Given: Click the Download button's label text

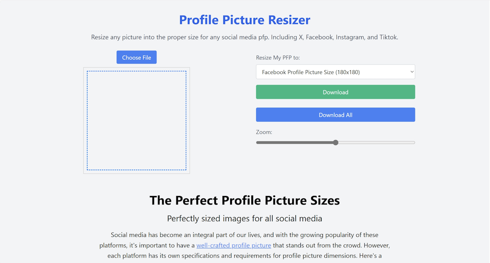Looking at the screenshot, I should pyautogui.click(x=335, y=92).
